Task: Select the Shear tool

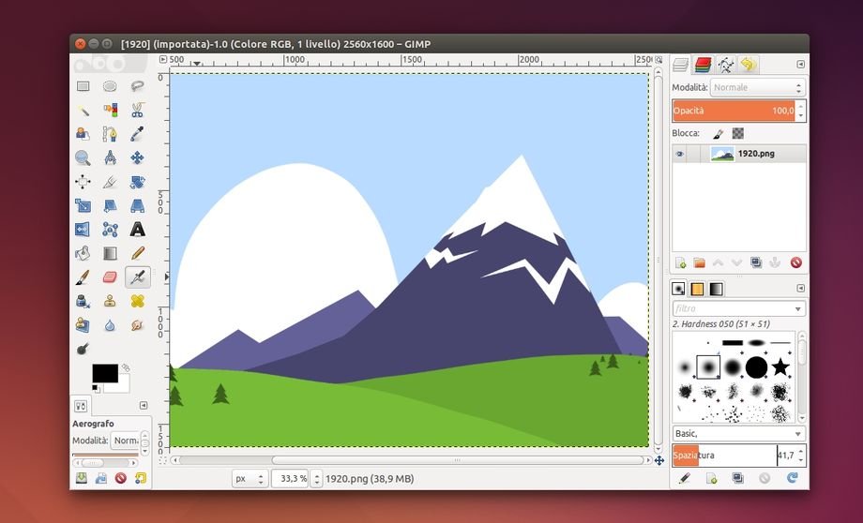Action: [x=110, y=205]
